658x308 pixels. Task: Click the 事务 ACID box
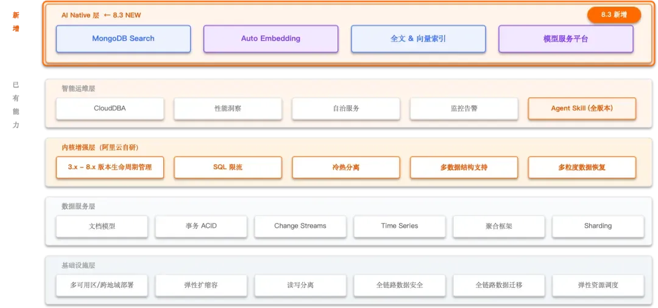pyautogui.click(x=201, y=226)
